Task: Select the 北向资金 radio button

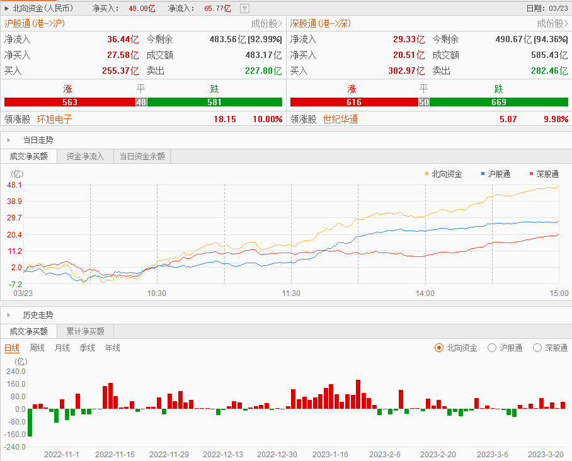Action: [439, 348]
